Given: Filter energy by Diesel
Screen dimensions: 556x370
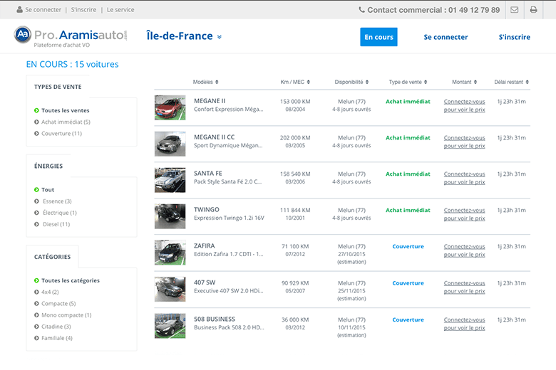Looking at the screenshot, I should [x=55, y=224].
